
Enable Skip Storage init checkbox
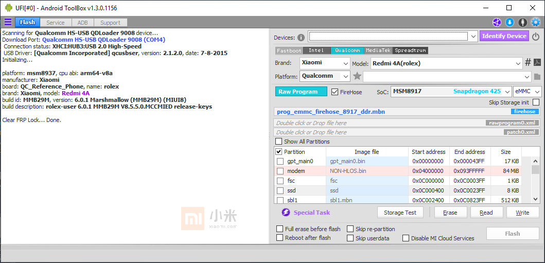click(x=536, y=102)
